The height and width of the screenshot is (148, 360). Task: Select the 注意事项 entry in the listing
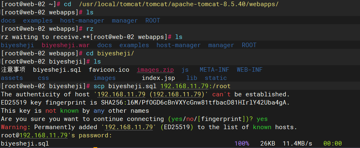[x=13, y=70]
